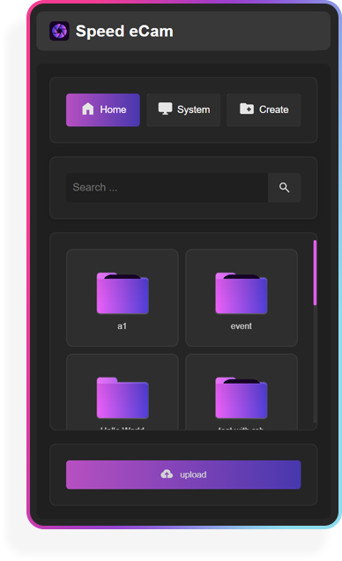
Task: Click the event folder name label
Action: pos(242,326)
